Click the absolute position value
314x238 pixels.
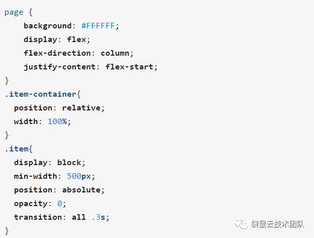coord(82,190)
